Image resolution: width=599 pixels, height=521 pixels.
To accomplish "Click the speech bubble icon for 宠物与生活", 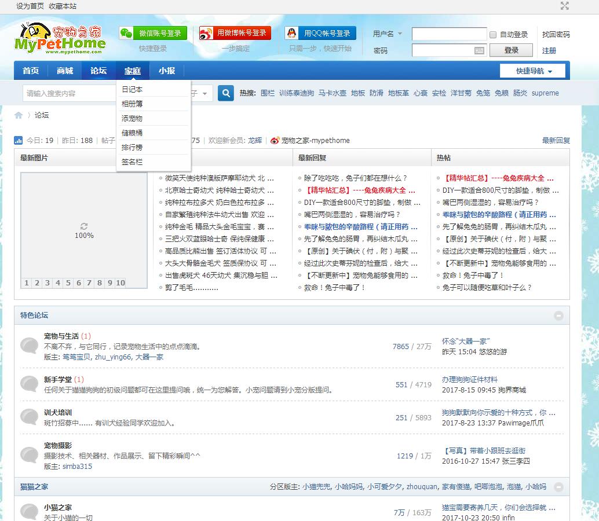I will [x=29, y=346].
